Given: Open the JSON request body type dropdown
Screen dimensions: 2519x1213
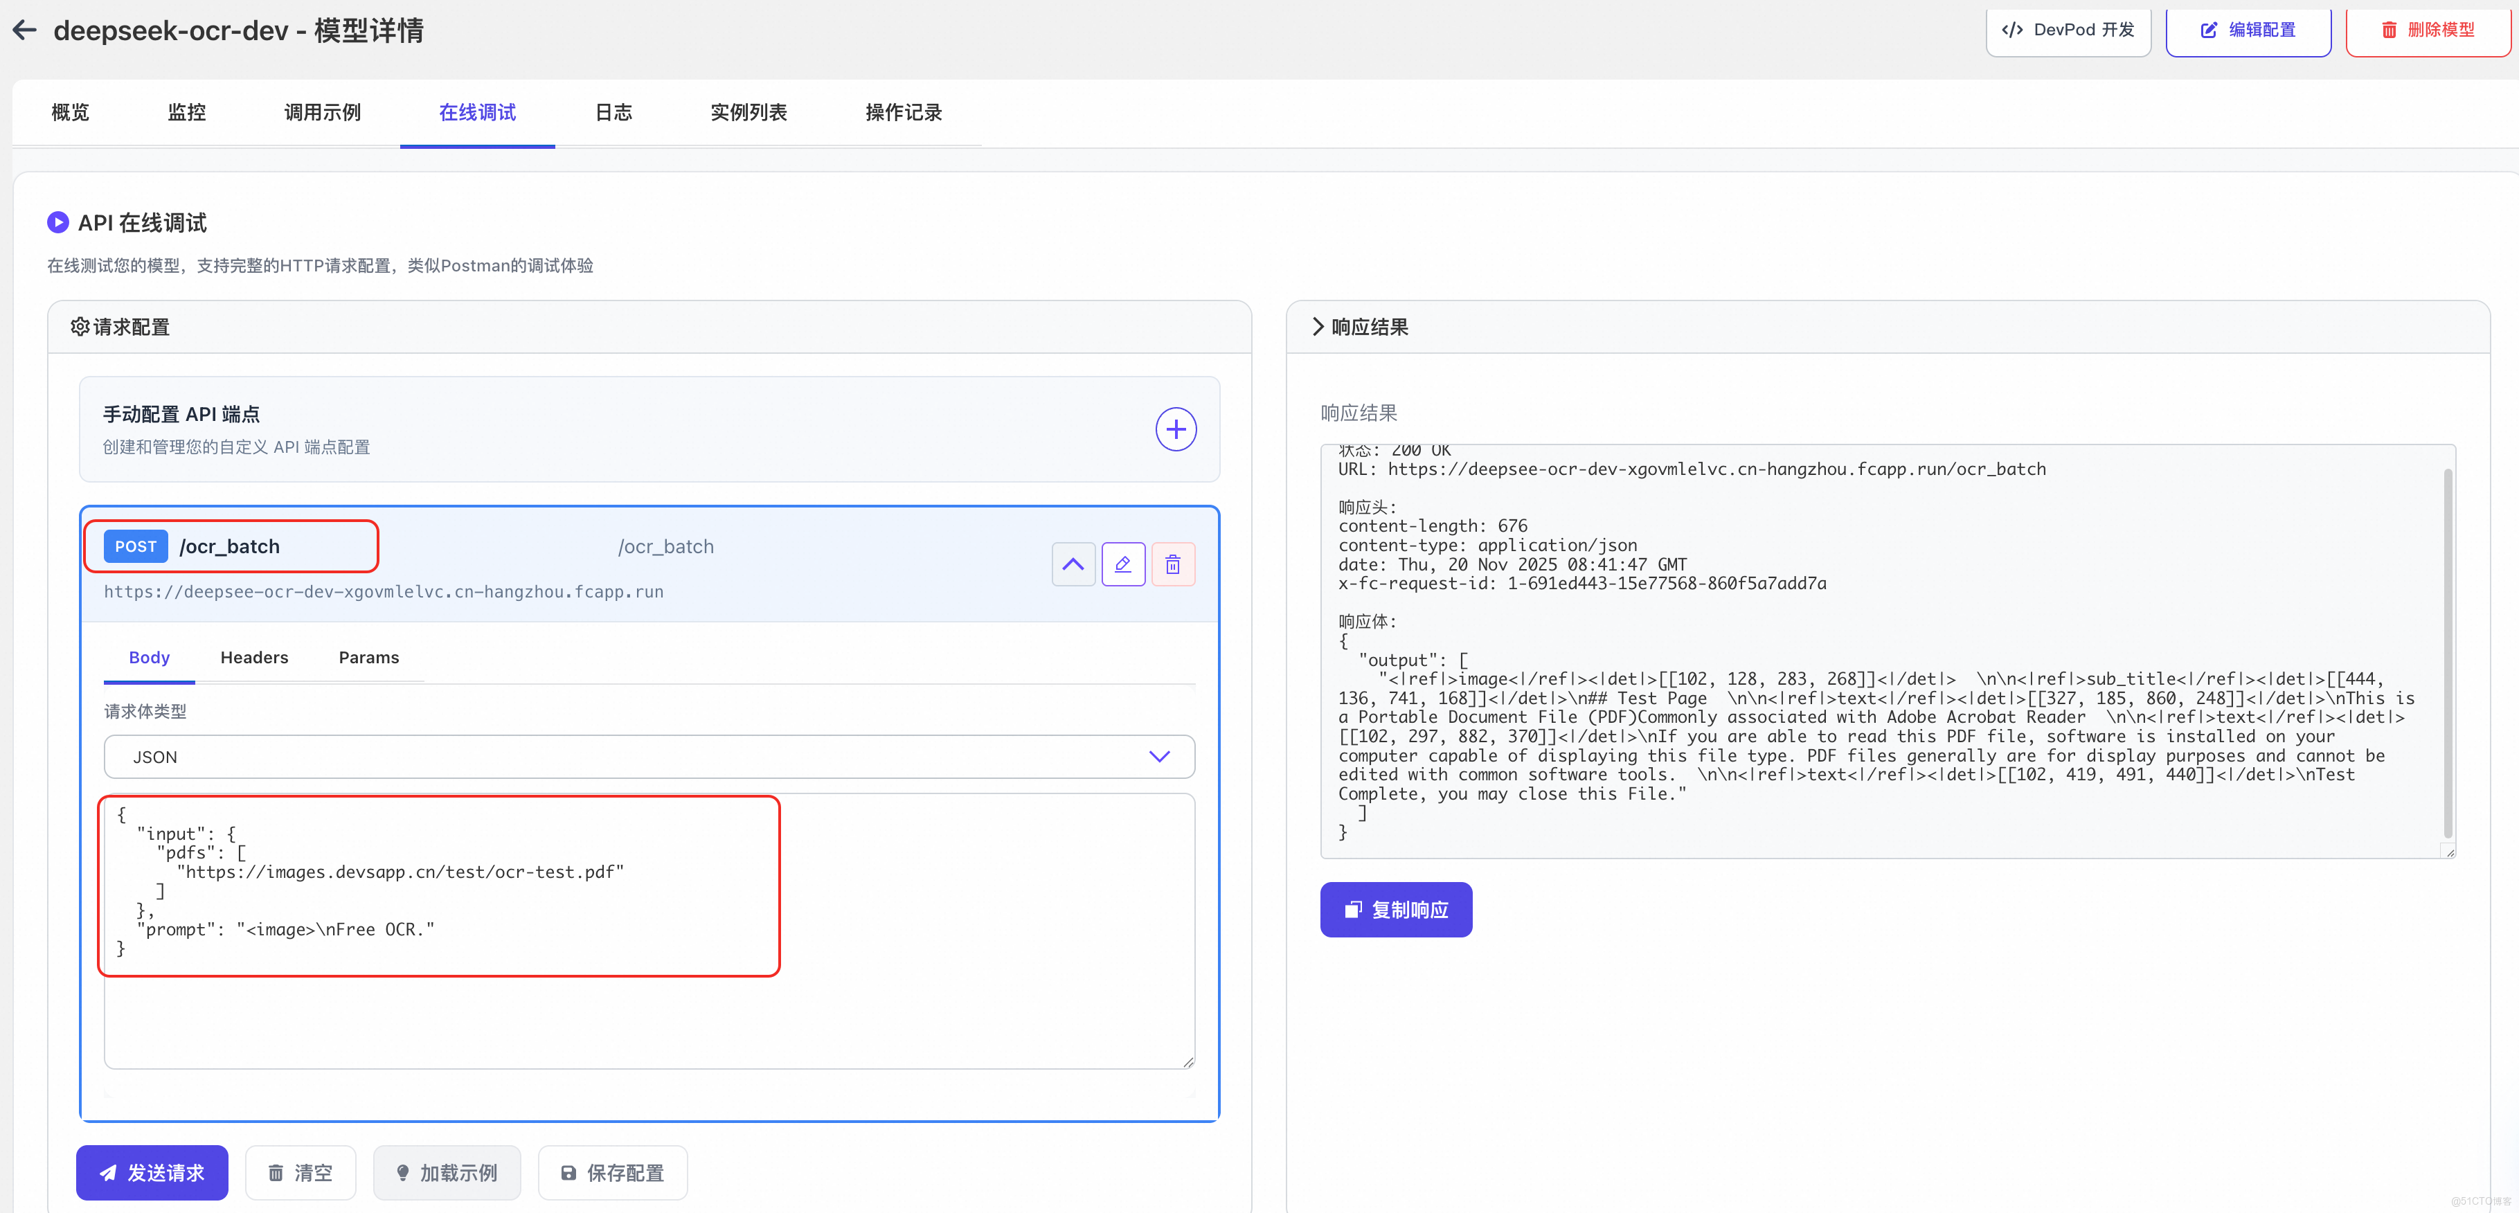Looking at the screenshot, I should click(648, 757).
